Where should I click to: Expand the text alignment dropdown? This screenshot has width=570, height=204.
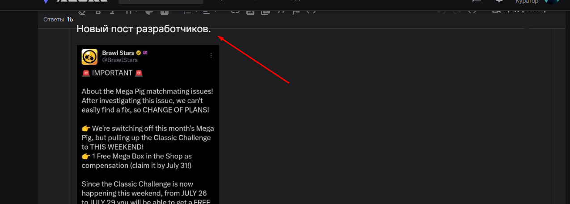(209, 11)
